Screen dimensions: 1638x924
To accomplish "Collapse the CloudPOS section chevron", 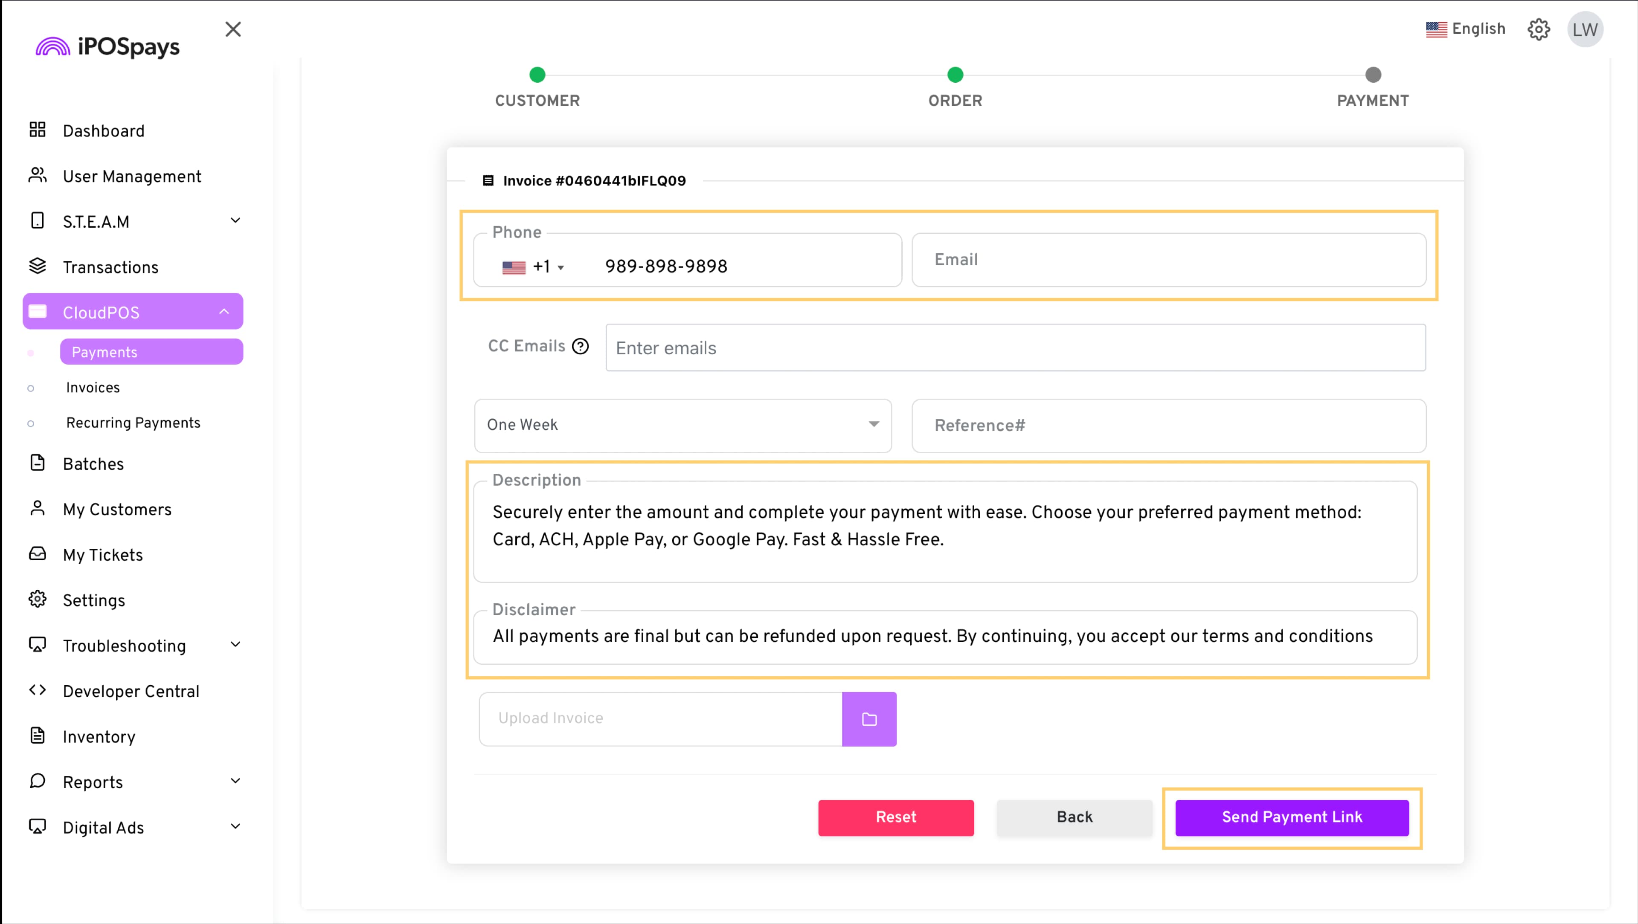I will pyautogui.click(x=224, y=311).
